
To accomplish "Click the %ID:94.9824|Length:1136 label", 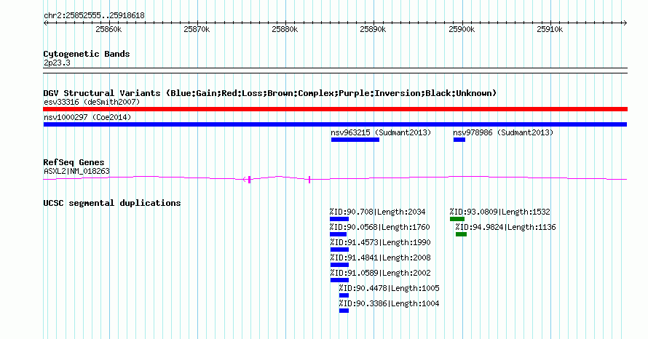I will click(506, 227).
